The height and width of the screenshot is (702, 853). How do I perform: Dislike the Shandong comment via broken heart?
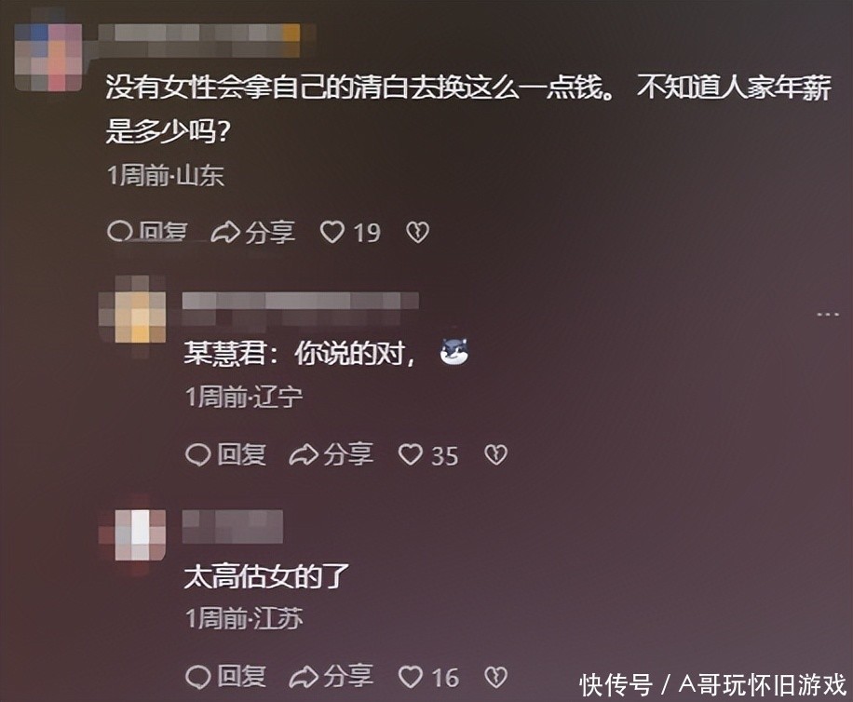(x=417, y=232)
